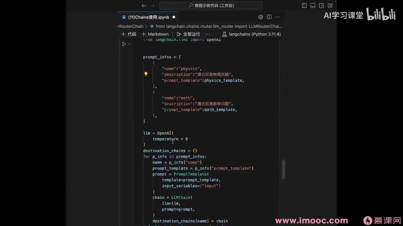Screen dimensions: 403x226
Task: Click the input_variables=["input"] argument
Action: 191,186
